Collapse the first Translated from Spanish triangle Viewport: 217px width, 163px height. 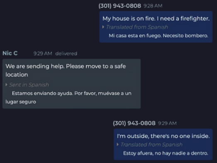[x=103, y=27]
